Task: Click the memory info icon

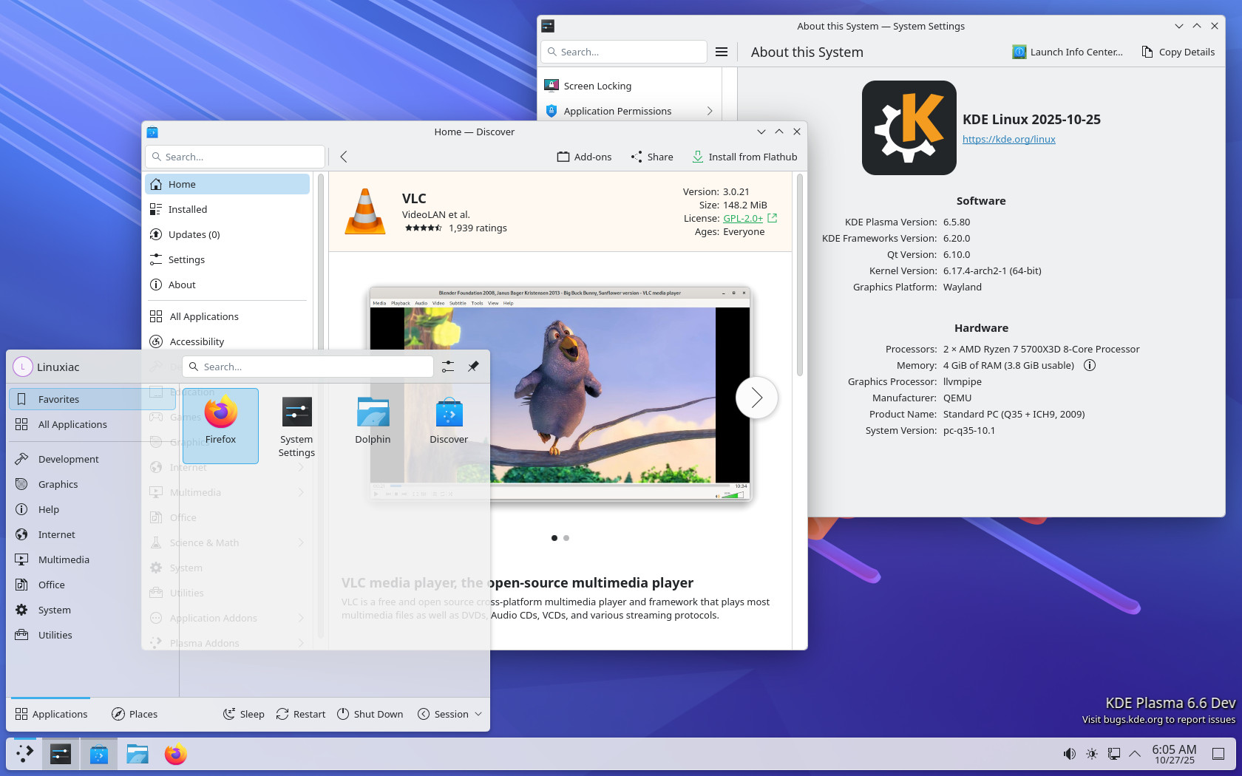Action: click(1089, 365)
